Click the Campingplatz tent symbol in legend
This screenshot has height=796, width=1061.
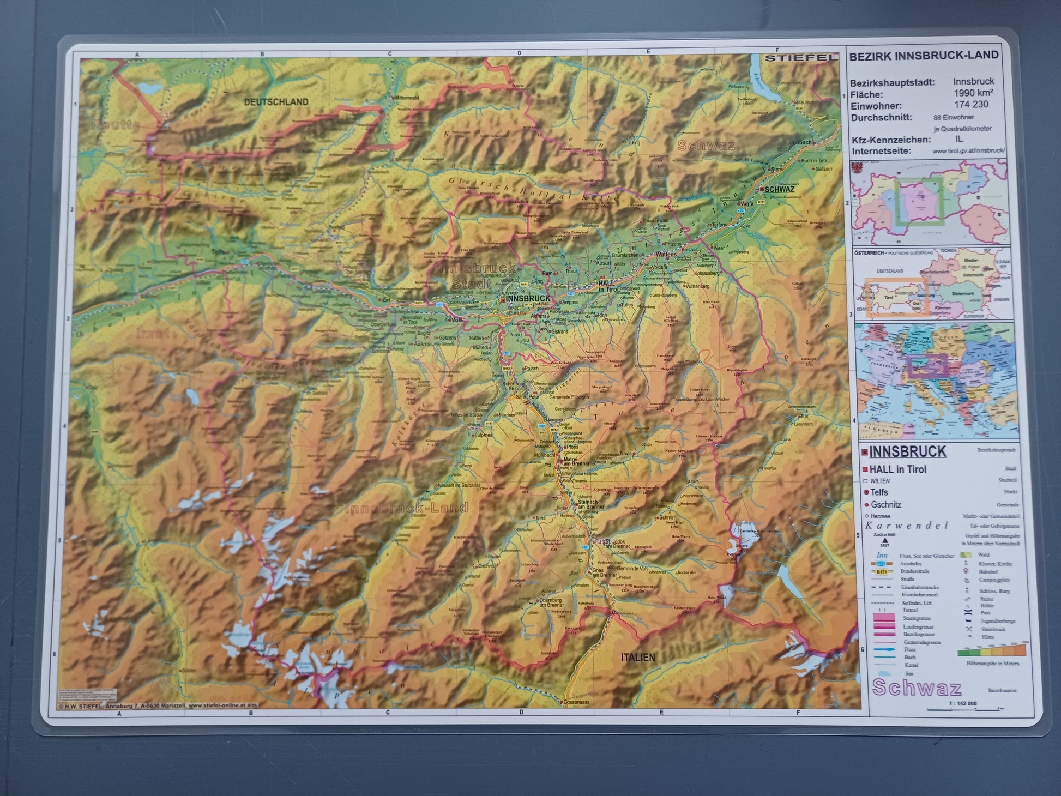(967, 580)
